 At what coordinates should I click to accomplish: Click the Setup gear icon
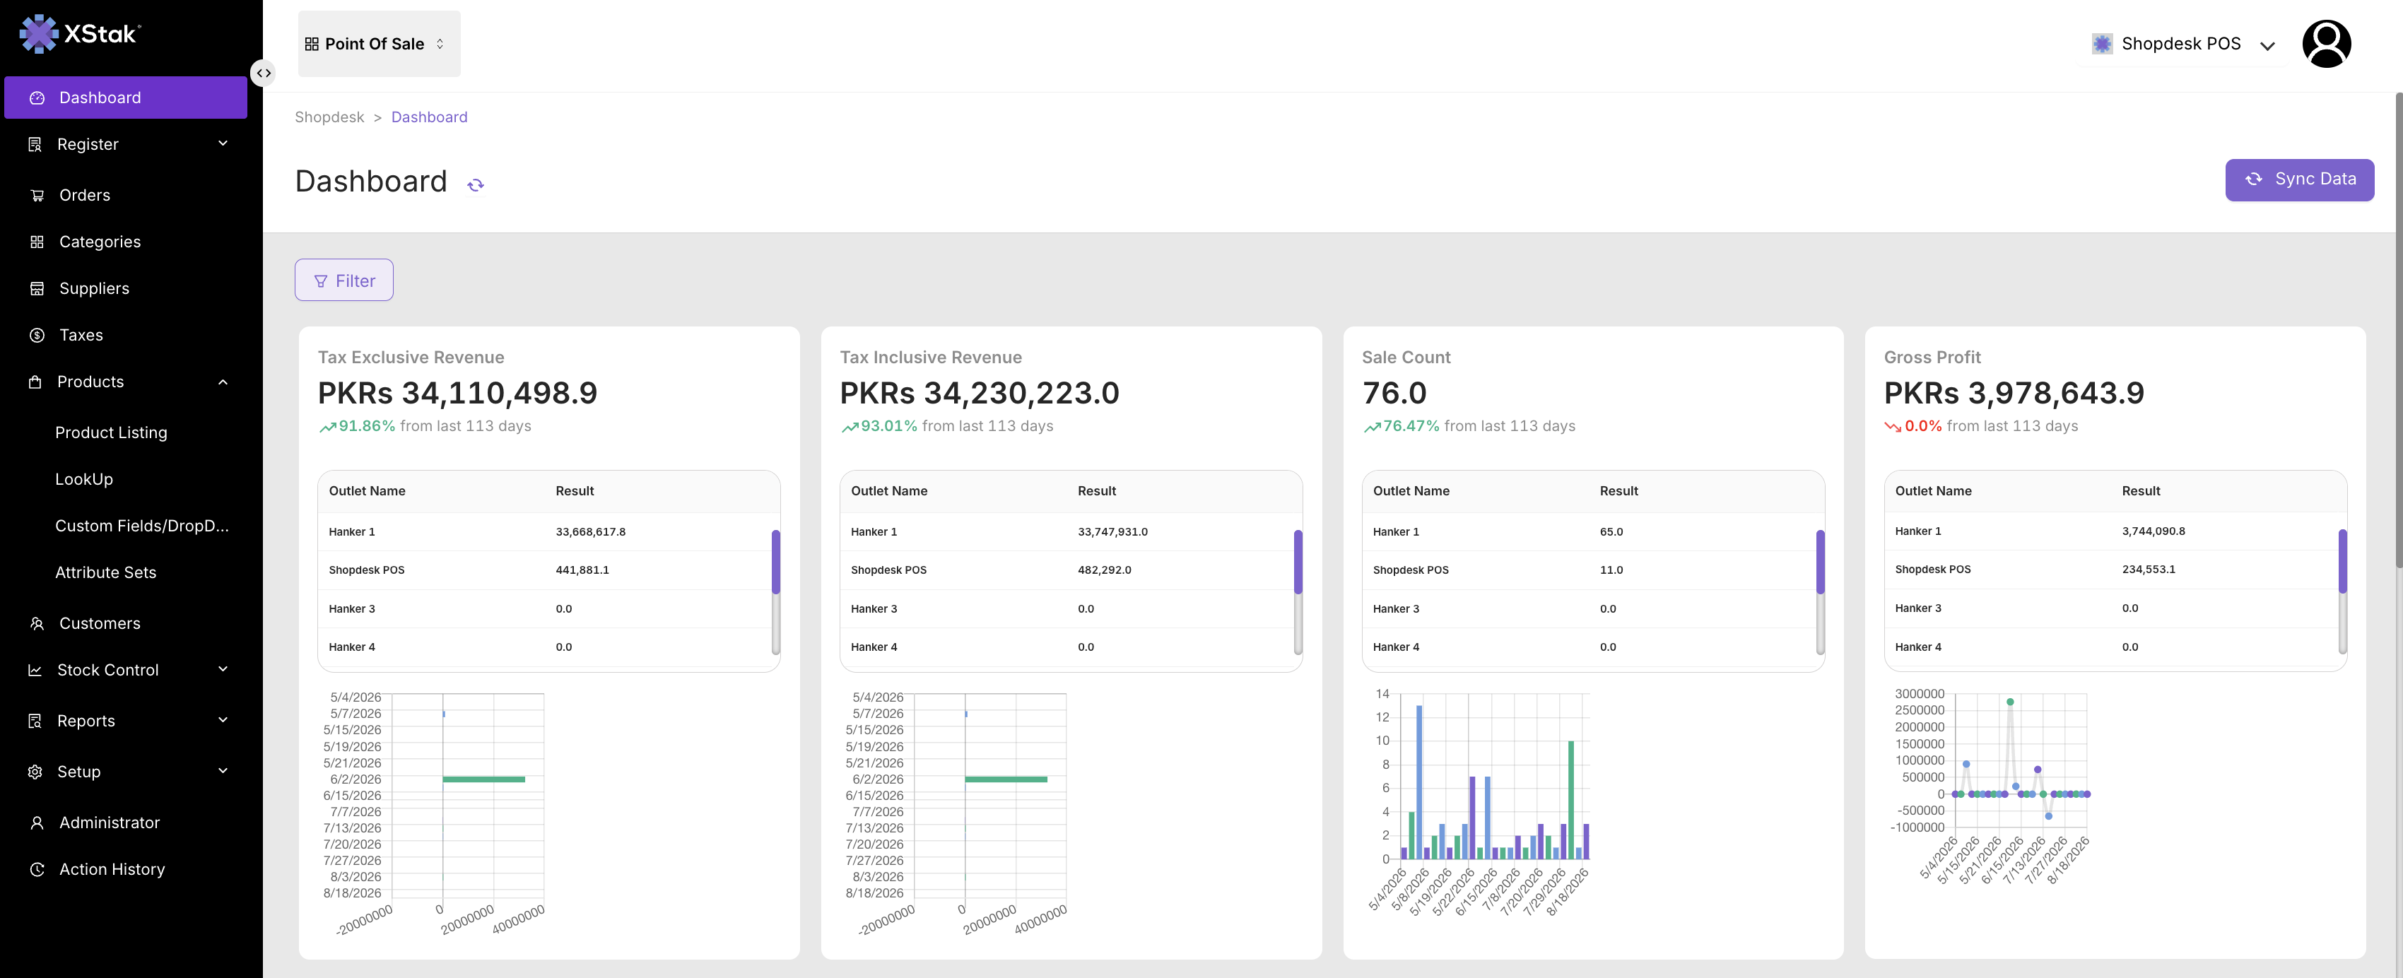click(35, 771)
